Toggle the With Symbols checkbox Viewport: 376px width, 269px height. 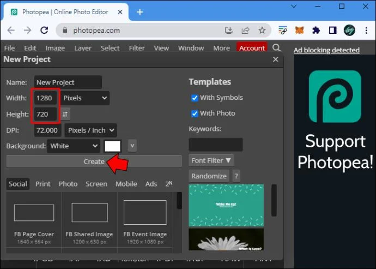(x=195, y=98)
